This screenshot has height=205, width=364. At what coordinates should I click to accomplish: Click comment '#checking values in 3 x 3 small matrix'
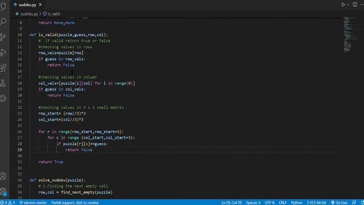[81, 108]
